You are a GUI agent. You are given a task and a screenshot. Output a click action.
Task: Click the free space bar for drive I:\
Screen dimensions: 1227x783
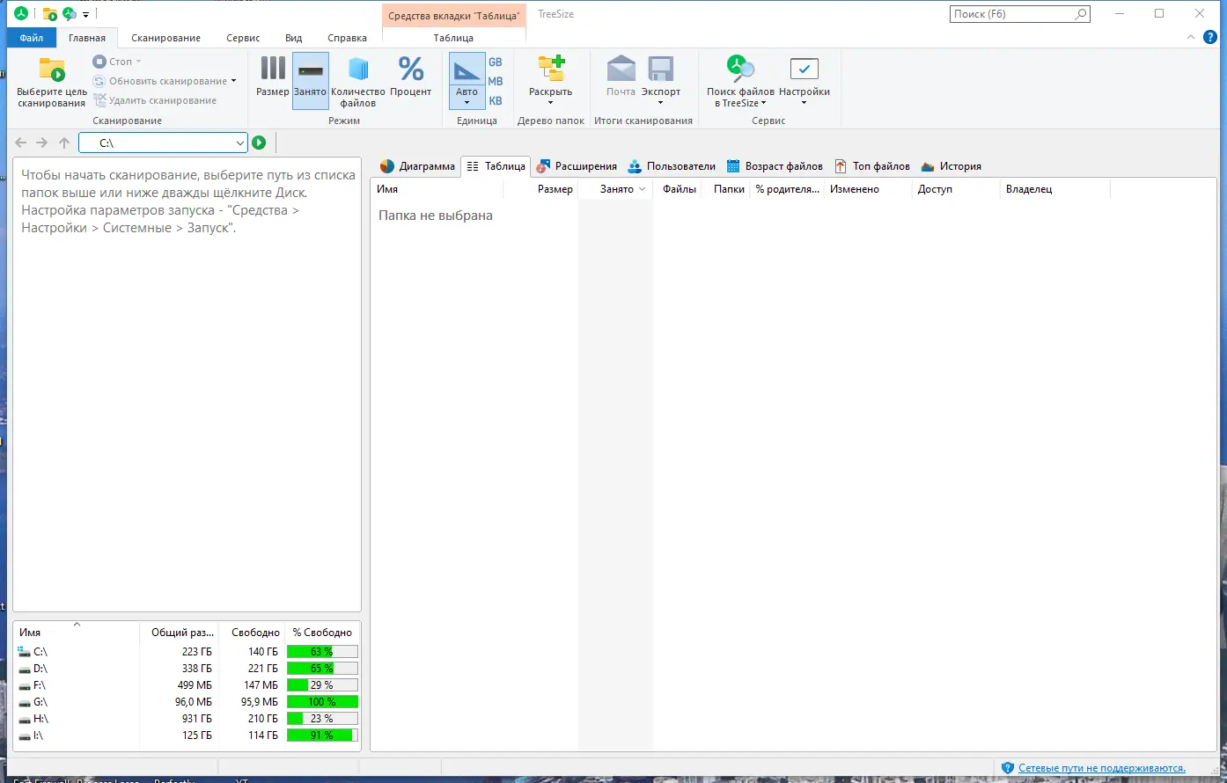322,735
